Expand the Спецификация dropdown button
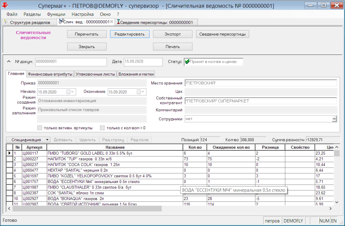 [47, 140]
